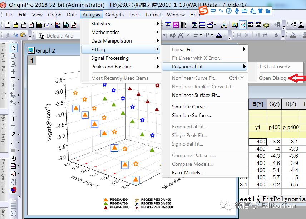Create a new workbook
Viewport: 306px width, 219px height.
coord(24,25)
